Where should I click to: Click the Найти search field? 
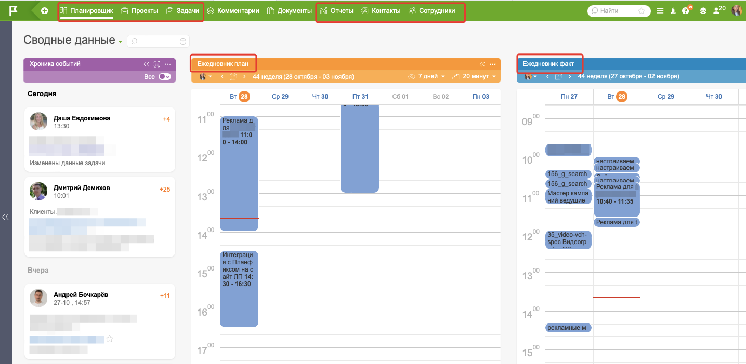click(x=616, y=10)
